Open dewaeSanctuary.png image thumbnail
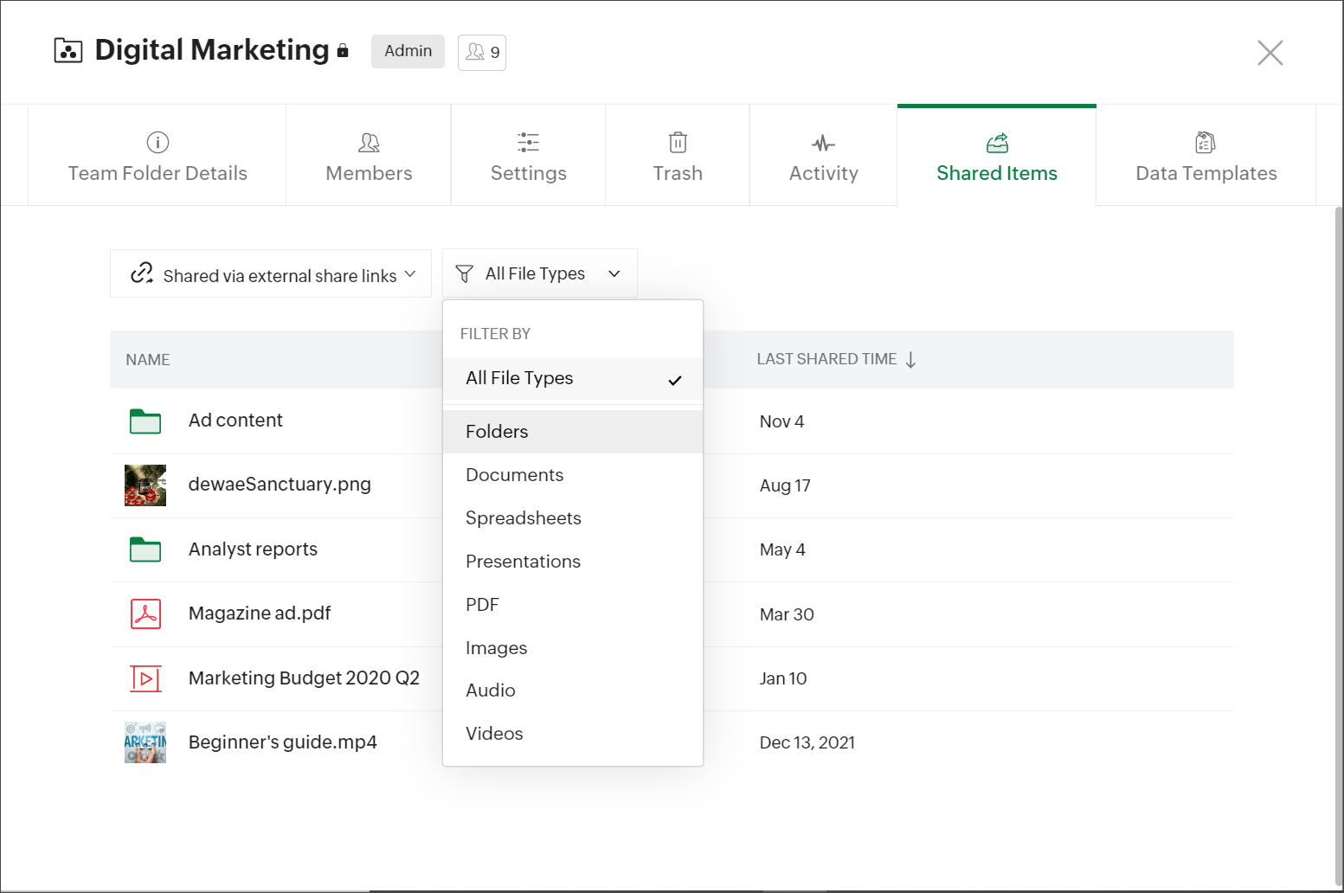This screenshot has height=893, width=1344. [x=145, y=485]
